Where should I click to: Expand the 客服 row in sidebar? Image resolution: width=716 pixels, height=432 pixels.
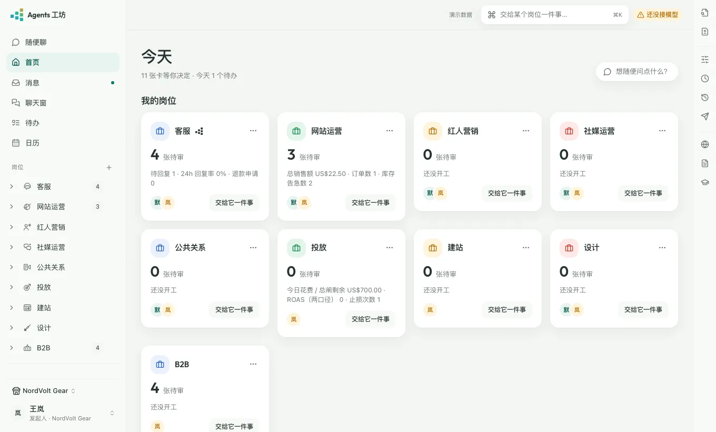(x=12, y=186)
